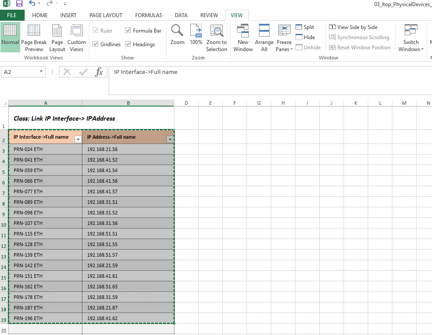Click the Save icon in quick access toolbar
432x335 pixels.
point(19,4)
